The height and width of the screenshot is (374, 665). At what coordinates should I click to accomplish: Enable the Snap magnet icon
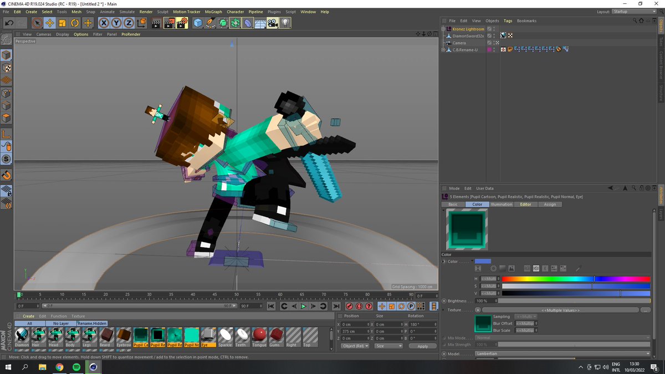[x=6, y=175]
